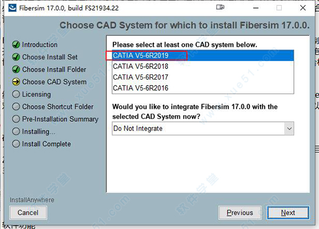Click the circle icon beside Install Complete

pyautogui.click(x=16, y=144)
